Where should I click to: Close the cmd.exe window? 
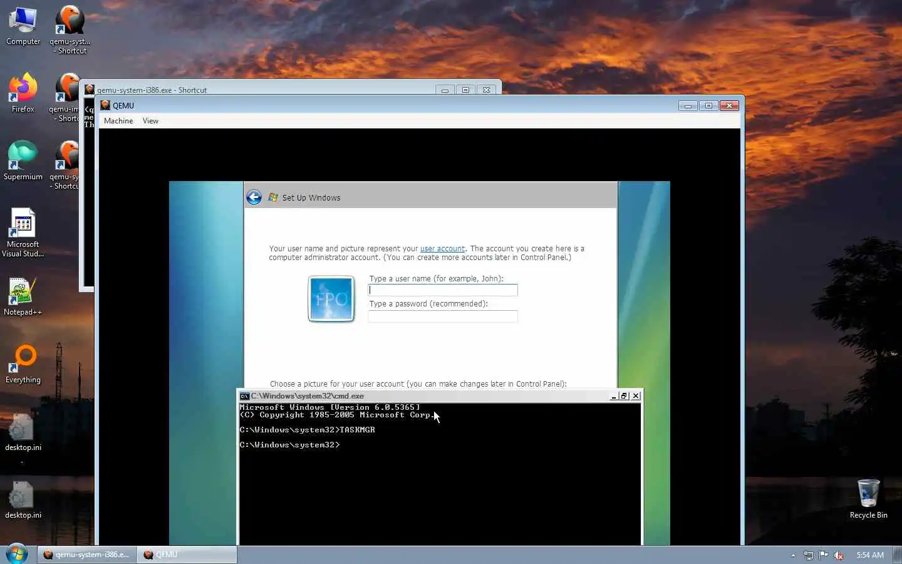click(636, 396)
